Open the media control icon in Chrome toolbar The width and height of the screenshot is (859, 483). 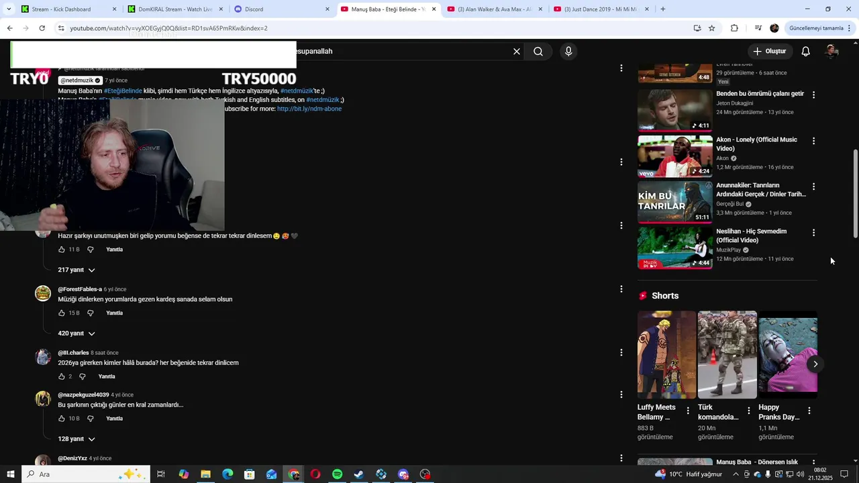(x=758, y=28)
